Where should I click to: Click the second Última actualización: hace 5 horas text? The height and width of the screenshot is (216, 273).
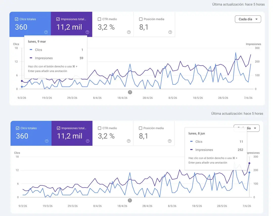tap(237, 113)
